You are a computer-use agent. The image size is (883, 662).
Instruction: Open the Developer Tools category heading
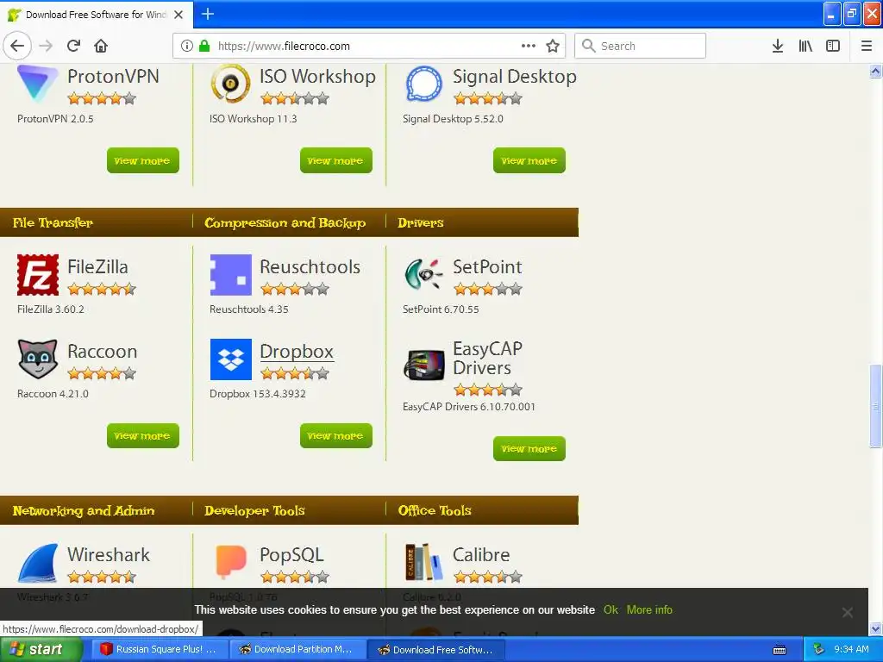point(254,510)
